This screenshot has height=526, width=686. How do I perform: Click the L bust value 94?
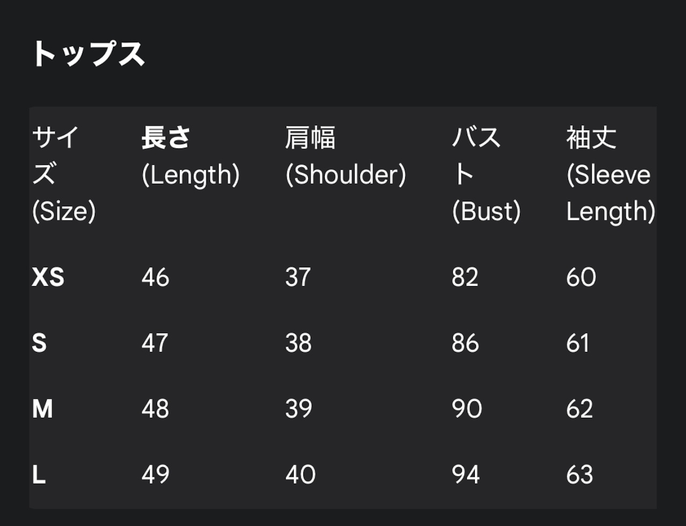point(466,475)
